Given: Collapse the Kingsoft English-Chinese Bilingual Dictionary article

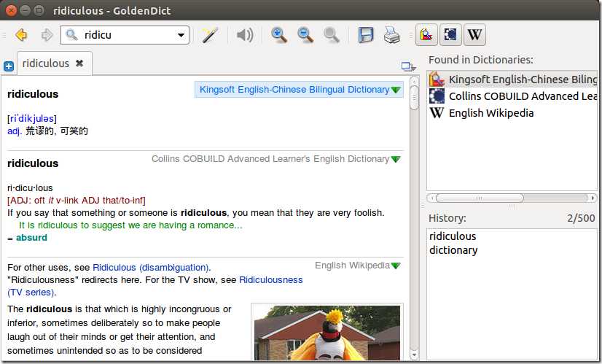Looking at the screenshot, I should [396, 90].
